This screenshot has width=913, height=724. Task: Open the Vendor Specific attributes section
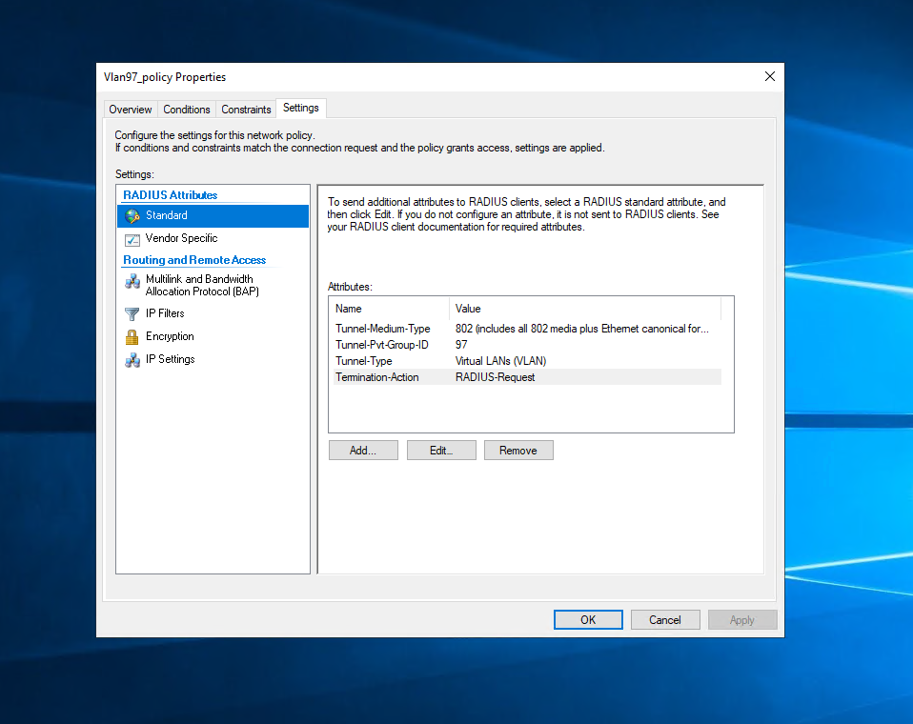pyautogui.click(x=213, y=238)
